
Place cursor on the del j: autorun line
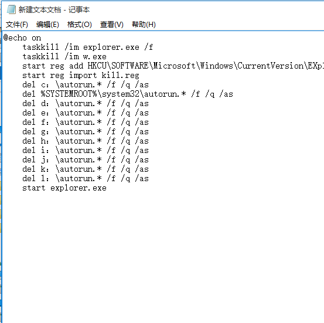point(86,160)
